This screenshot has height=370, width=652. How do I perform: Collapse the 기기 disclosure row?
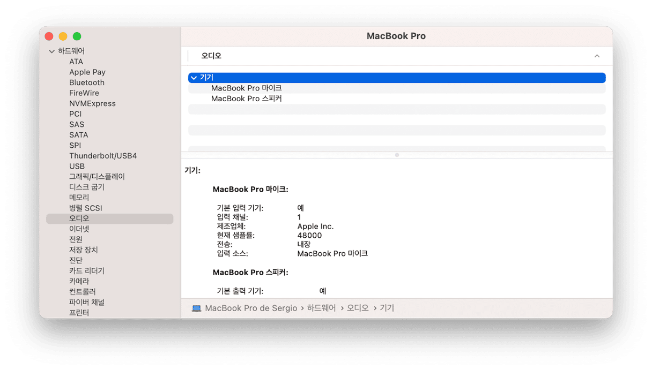tap(194, 78)
